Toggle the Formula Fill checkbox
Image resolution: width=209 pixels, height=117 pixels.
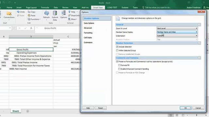tap(119, 65)
